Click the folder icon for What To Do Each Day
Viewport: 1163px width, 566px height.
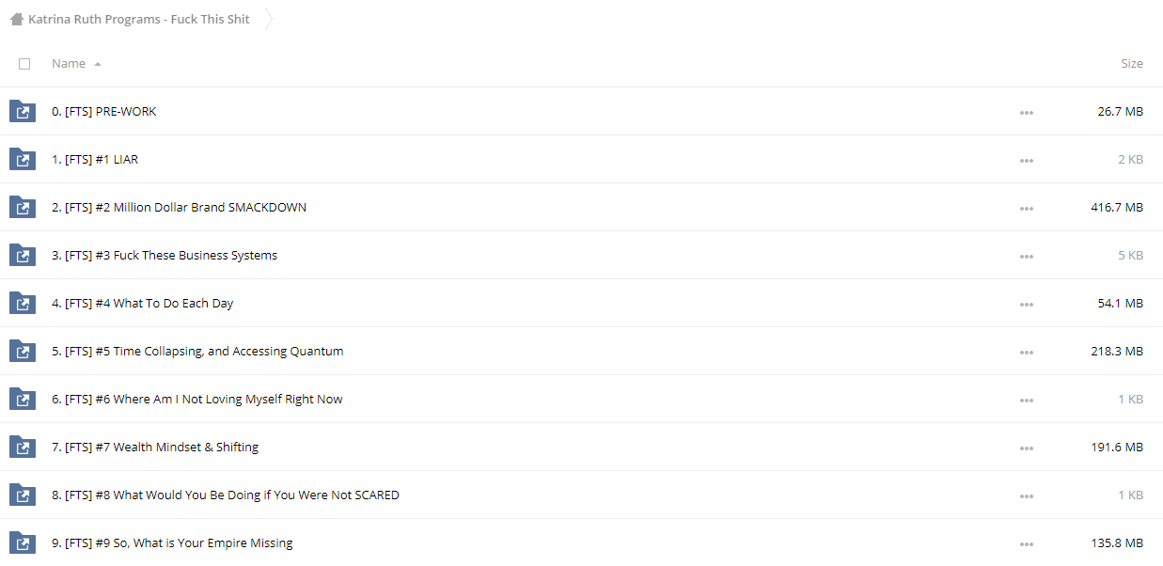[23, 303]
